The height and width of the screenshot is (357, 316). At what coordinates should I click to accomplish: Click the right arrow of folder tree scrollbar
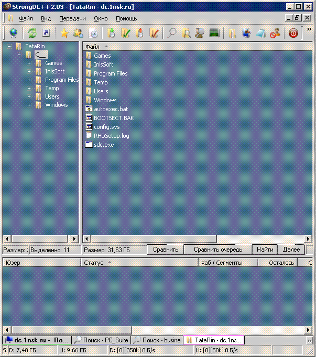coord(74,239)
